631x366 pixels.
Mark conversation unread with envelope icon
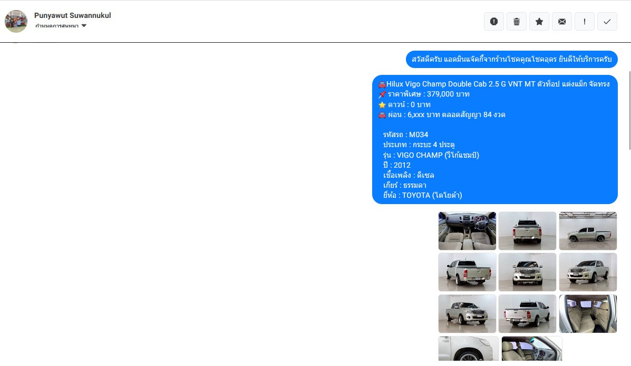562,21
